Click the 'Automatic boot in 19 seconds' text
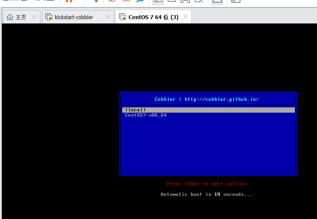This screenshot has width=317, height=219. point(206,194)
